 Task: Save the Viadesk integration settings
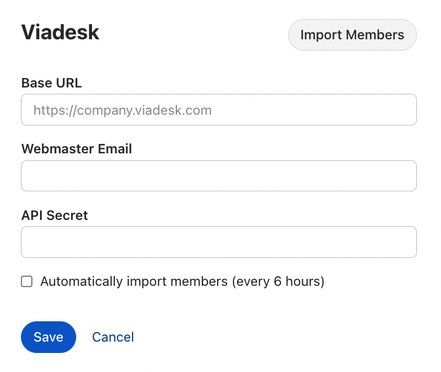click(48, 337)
